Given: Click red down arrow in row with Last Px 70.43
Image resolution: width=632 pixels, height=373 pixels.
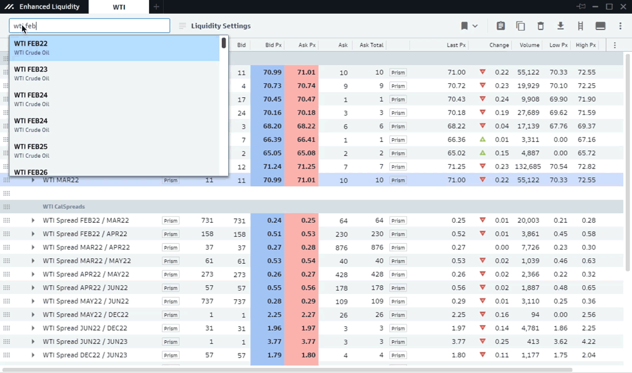Looking at the screenshot, I should click(482, 98).
